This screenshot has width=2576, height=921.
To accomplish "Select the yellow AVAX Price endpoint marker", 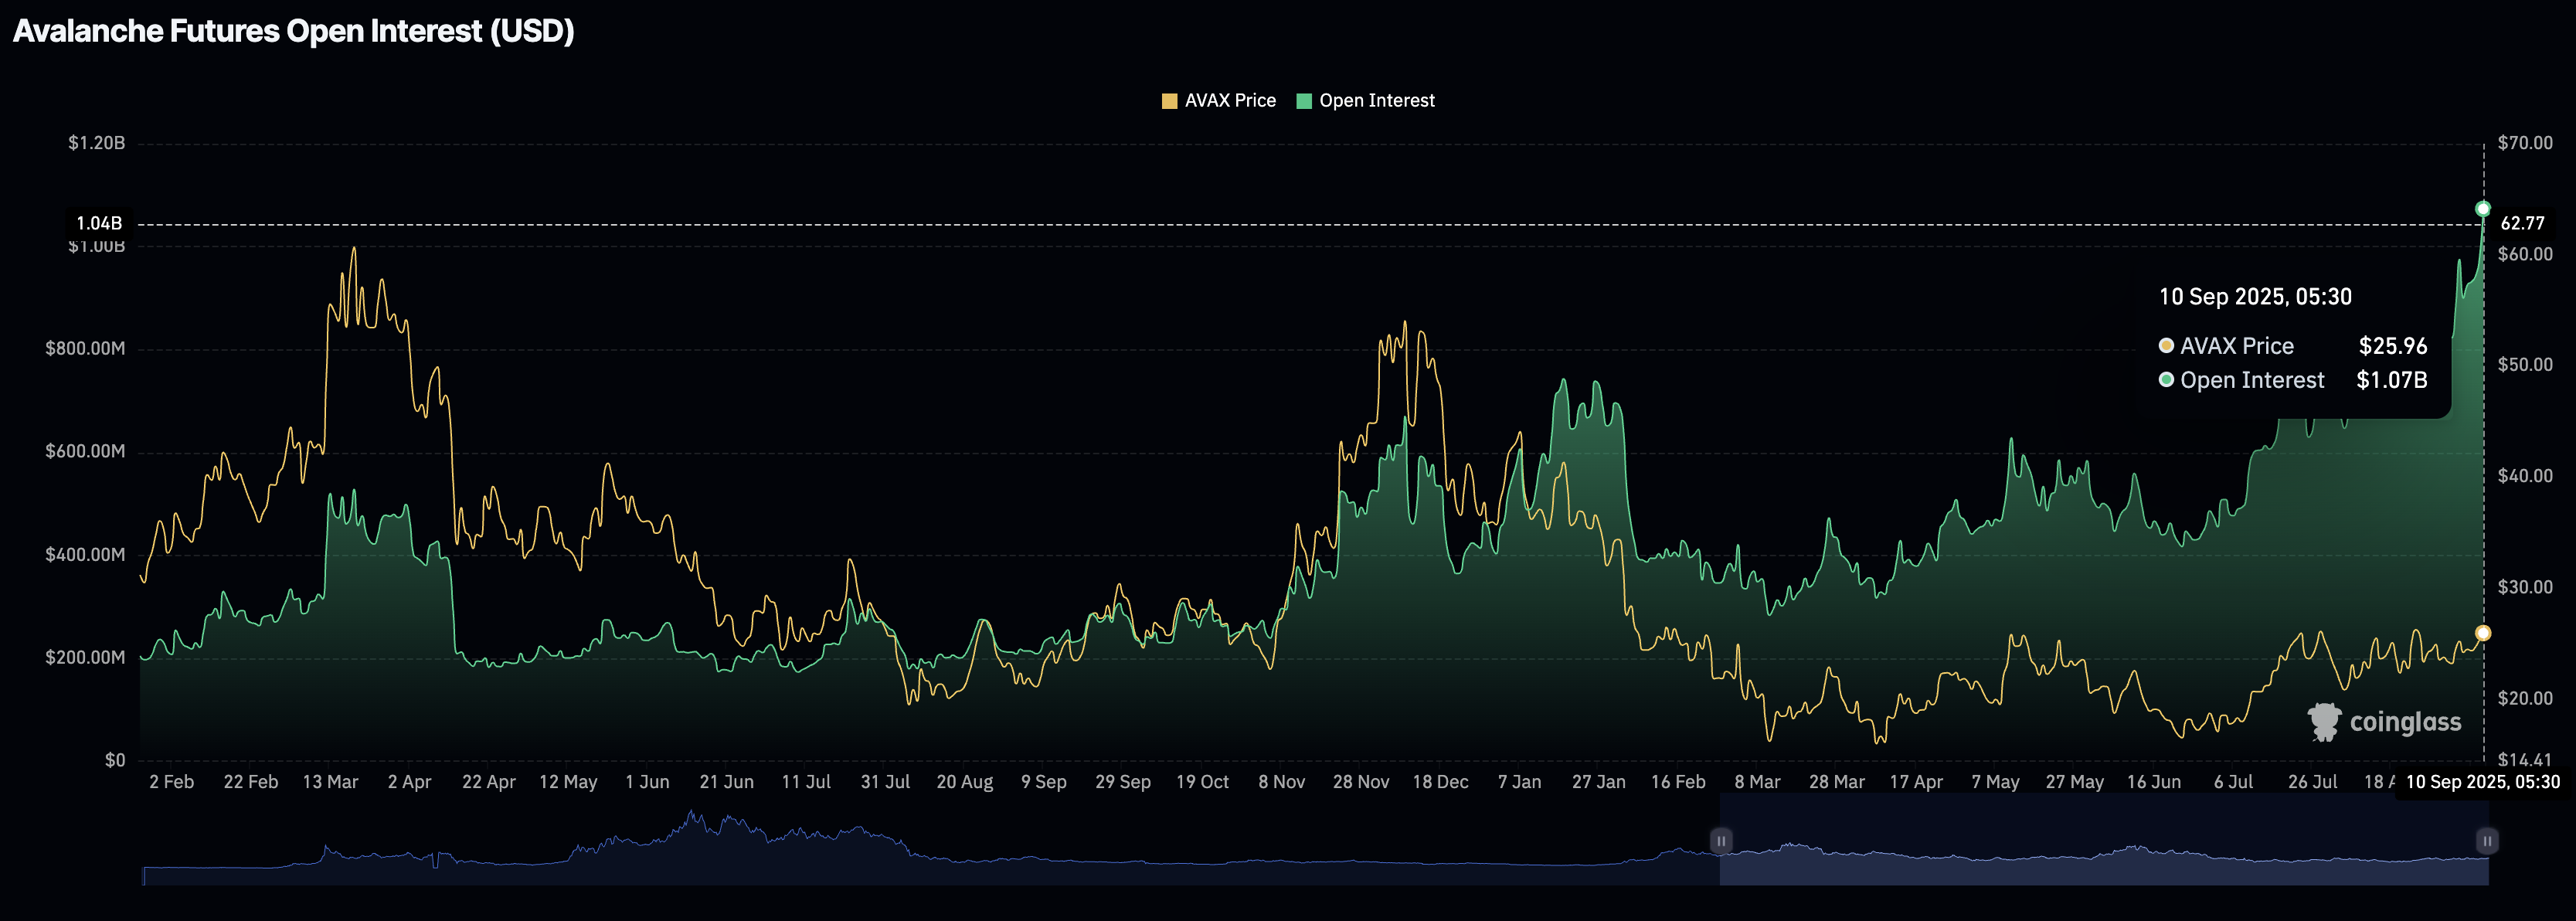I will [x=2483, y=633].
